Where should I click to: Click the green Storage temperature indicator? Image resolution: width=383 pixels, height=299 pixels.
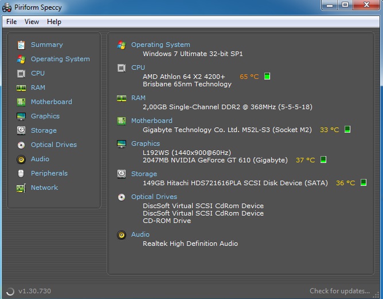pos(364,183)
